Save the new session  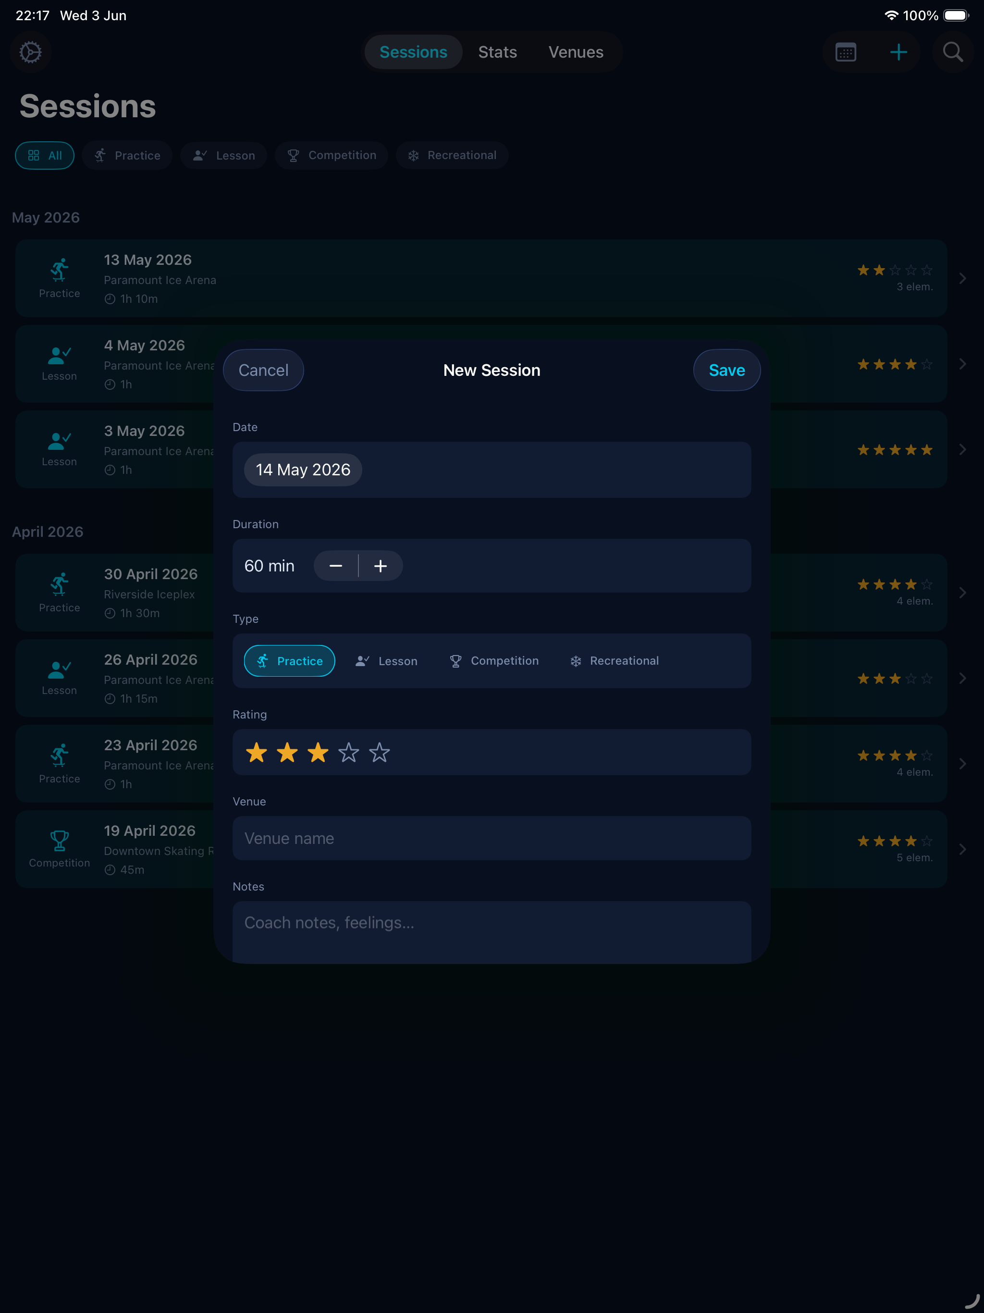pos(727,370)
